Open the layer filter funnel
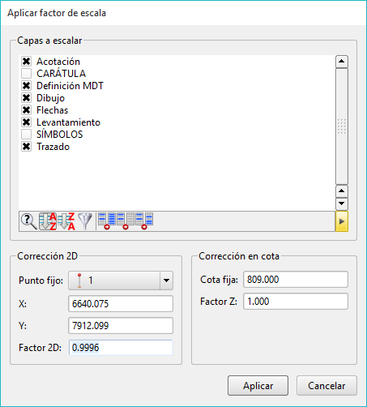 85,221
